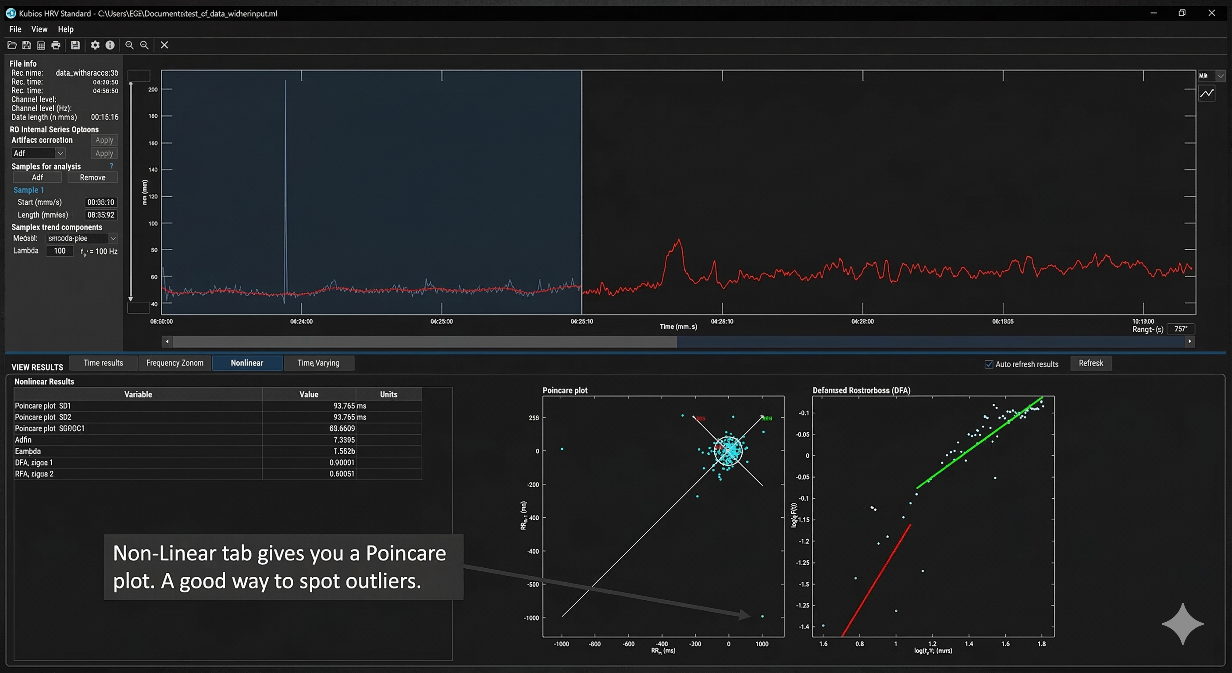
Task: Open the View menu
Action: (x=39, y=29)
